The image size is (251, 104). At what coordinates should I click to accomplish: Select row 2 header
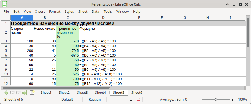(x=6, y=32)
